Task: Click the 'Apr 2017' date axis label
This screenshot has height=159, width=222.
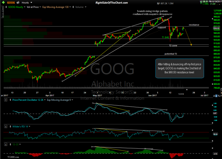Action: 50,95
